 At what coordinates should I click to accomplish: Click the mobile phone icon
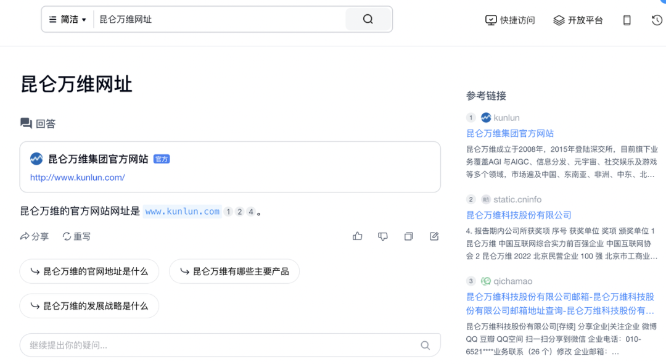coord(627,20)
